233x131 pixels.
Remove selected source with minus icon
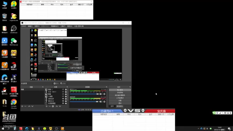(50, 106)
